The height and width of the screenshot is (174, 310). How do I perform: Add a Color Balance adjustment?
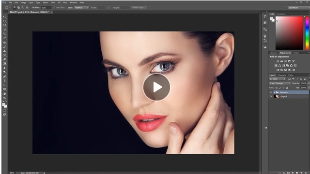pos(280,66)
